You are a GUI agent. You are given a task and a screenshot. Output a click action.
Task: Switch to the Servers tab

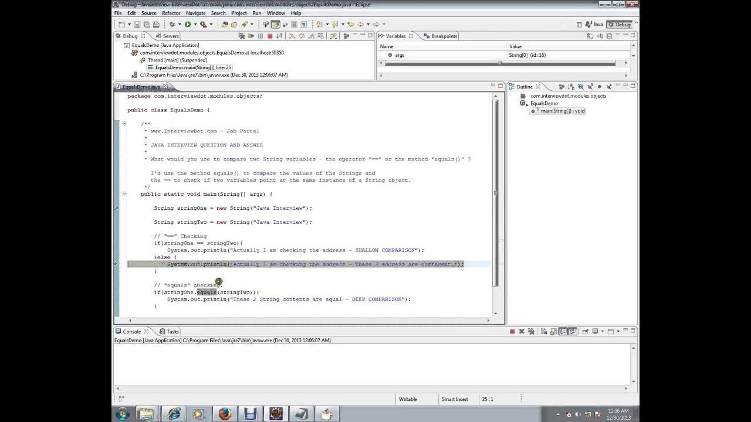click(167, 36)
